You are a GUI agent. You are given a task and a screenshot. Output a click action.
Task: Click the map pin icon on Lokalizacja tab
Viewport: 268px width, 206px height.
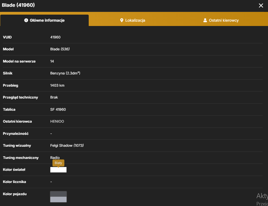(122, 20)
